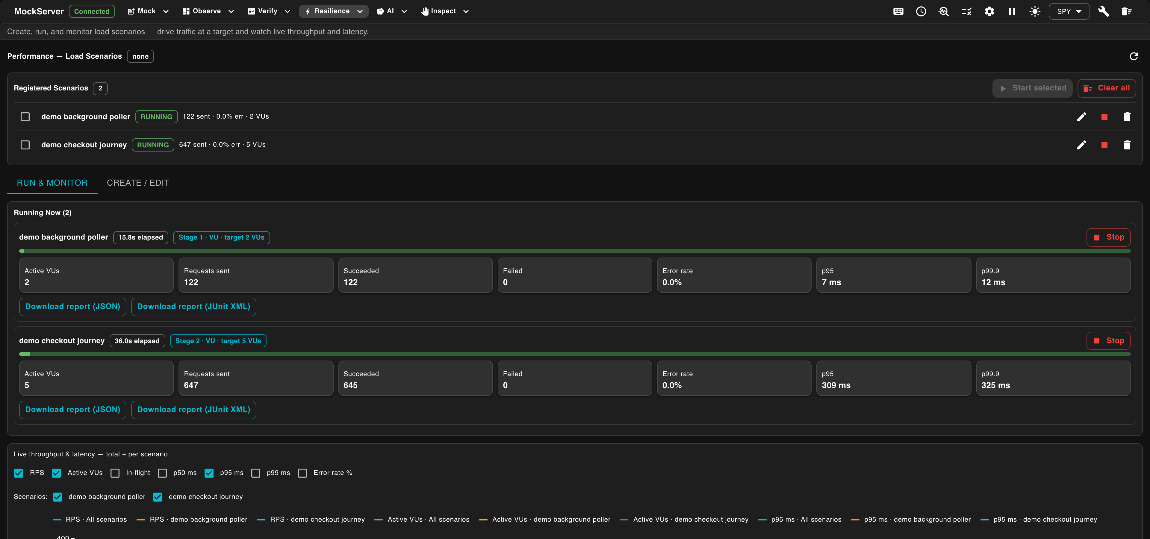Viewport: 1150px width, 539px height.
Task: Select the demo background poller row checkbox
Action: pos(25,117)
